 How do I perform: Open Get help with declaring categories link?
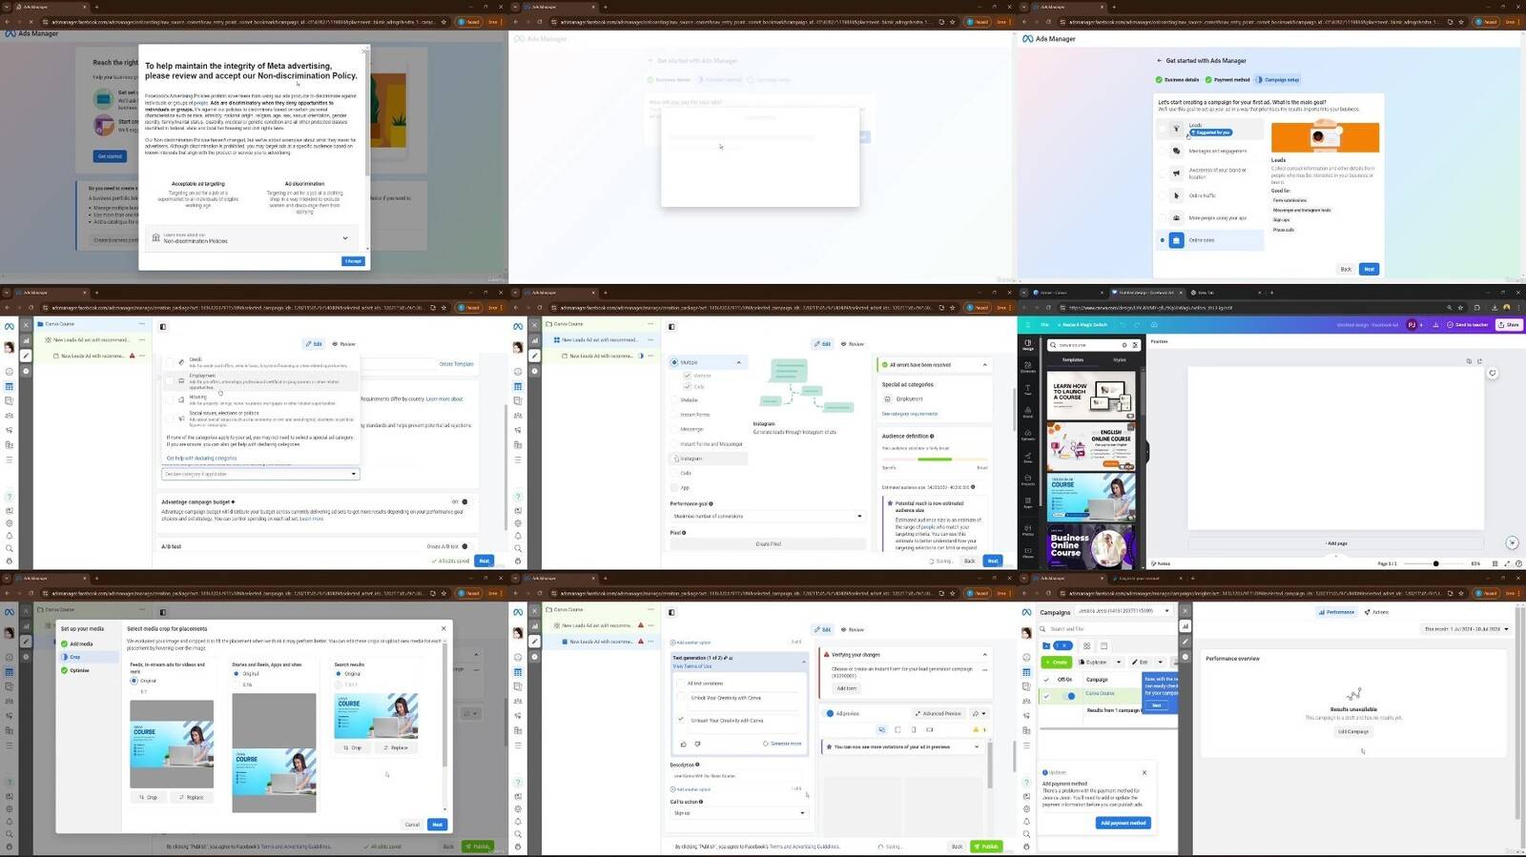point(201,458)
